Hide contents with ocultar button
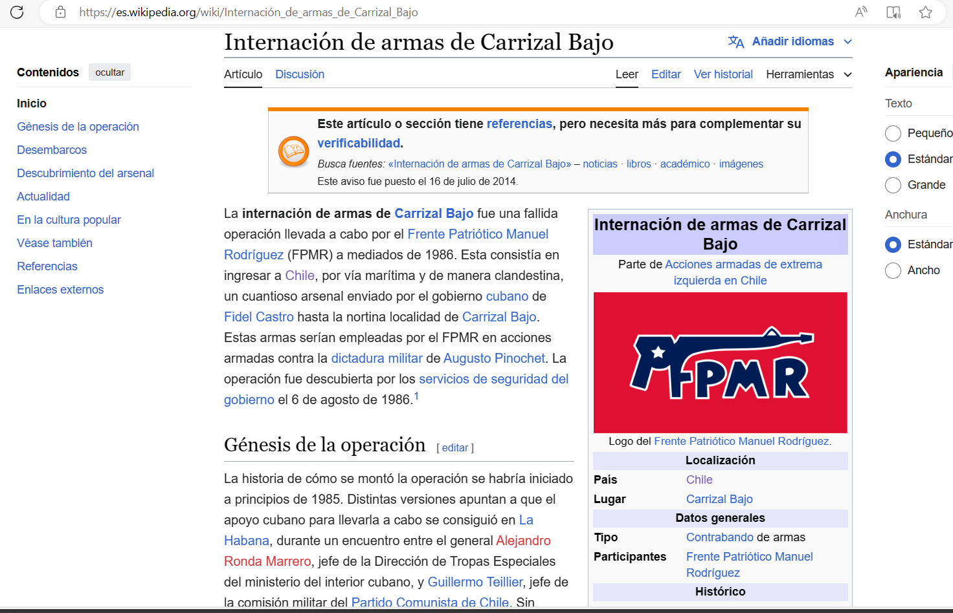Viewport: 953px width, 613px height. [109, 72]
